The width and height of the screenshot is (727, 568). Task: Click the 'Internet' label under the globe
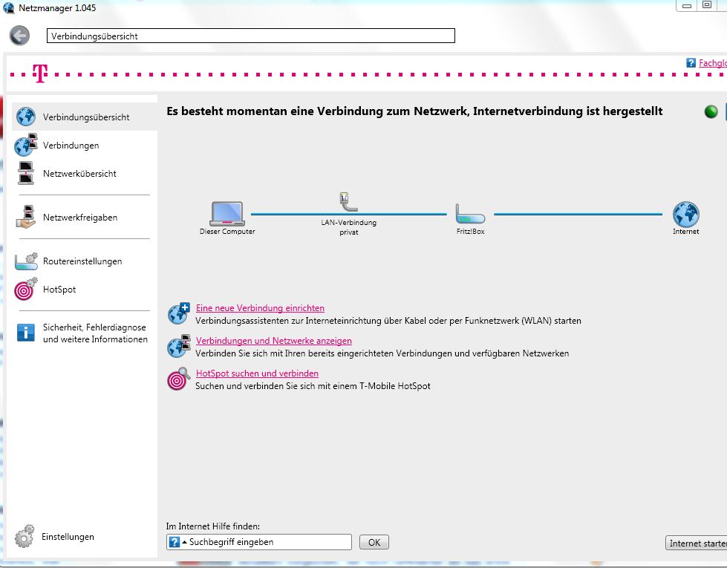point(685,232)
